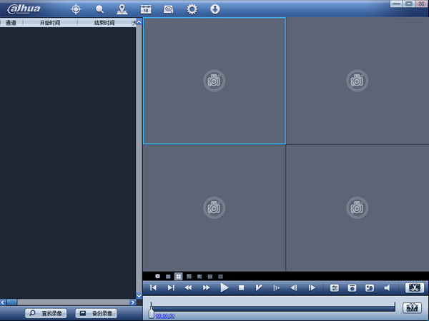Click the magnifier search icon in top toolbar
The height and width of the screenshot is (321, 429).
click(x=99, y=9)
